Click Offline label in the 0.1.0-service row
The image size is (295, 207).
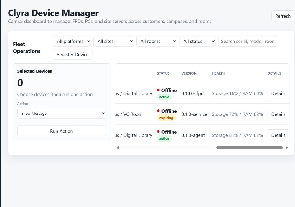169,111
